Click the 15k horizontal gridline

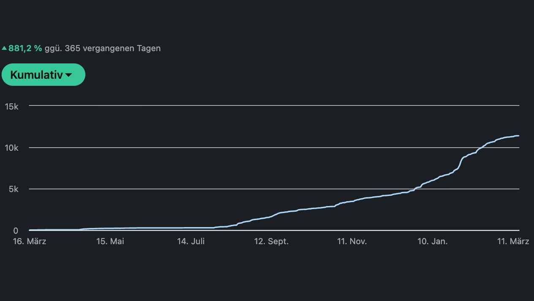click(x=274, y=105)
